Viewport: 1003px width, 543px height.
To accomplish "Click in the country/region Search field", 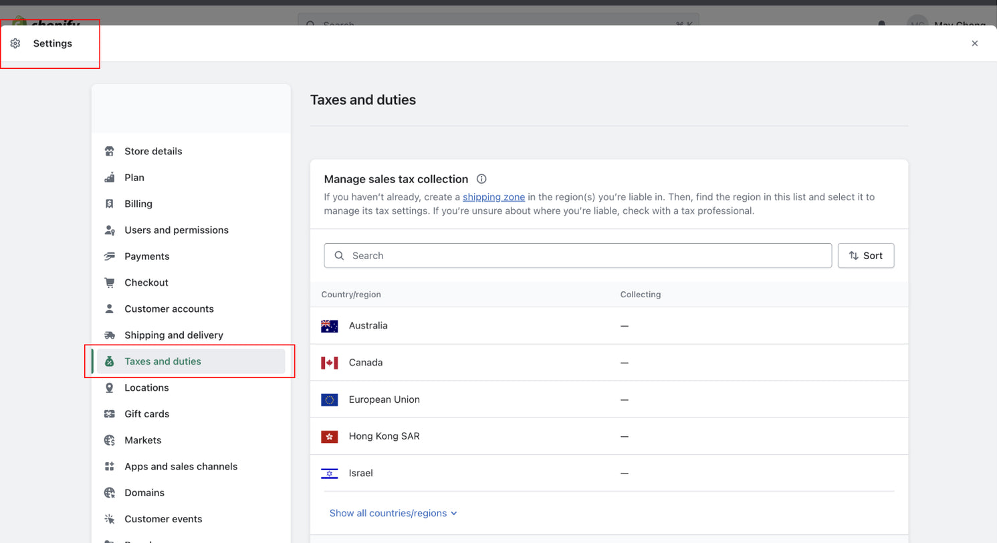I will click(x=578, y=256).
